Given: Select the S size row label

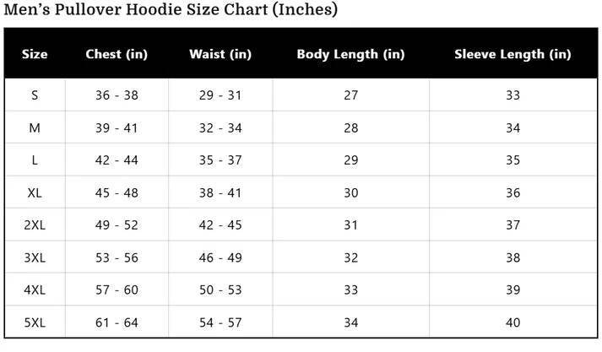Looking at the screenshot, I should pyautogui.click(x=35, y=95).
